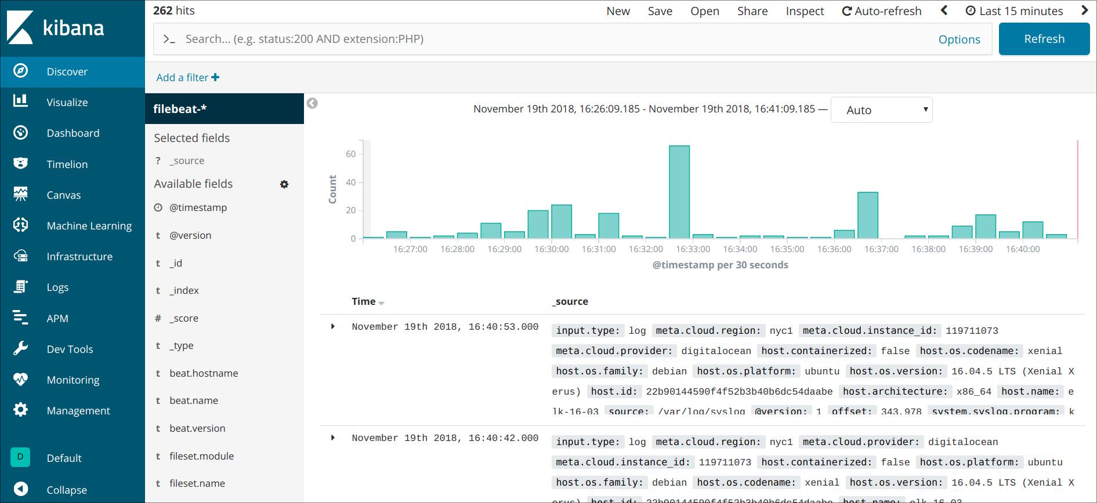Open search Options link
This screenshot has height=503, width=1097.
(959, 39)
